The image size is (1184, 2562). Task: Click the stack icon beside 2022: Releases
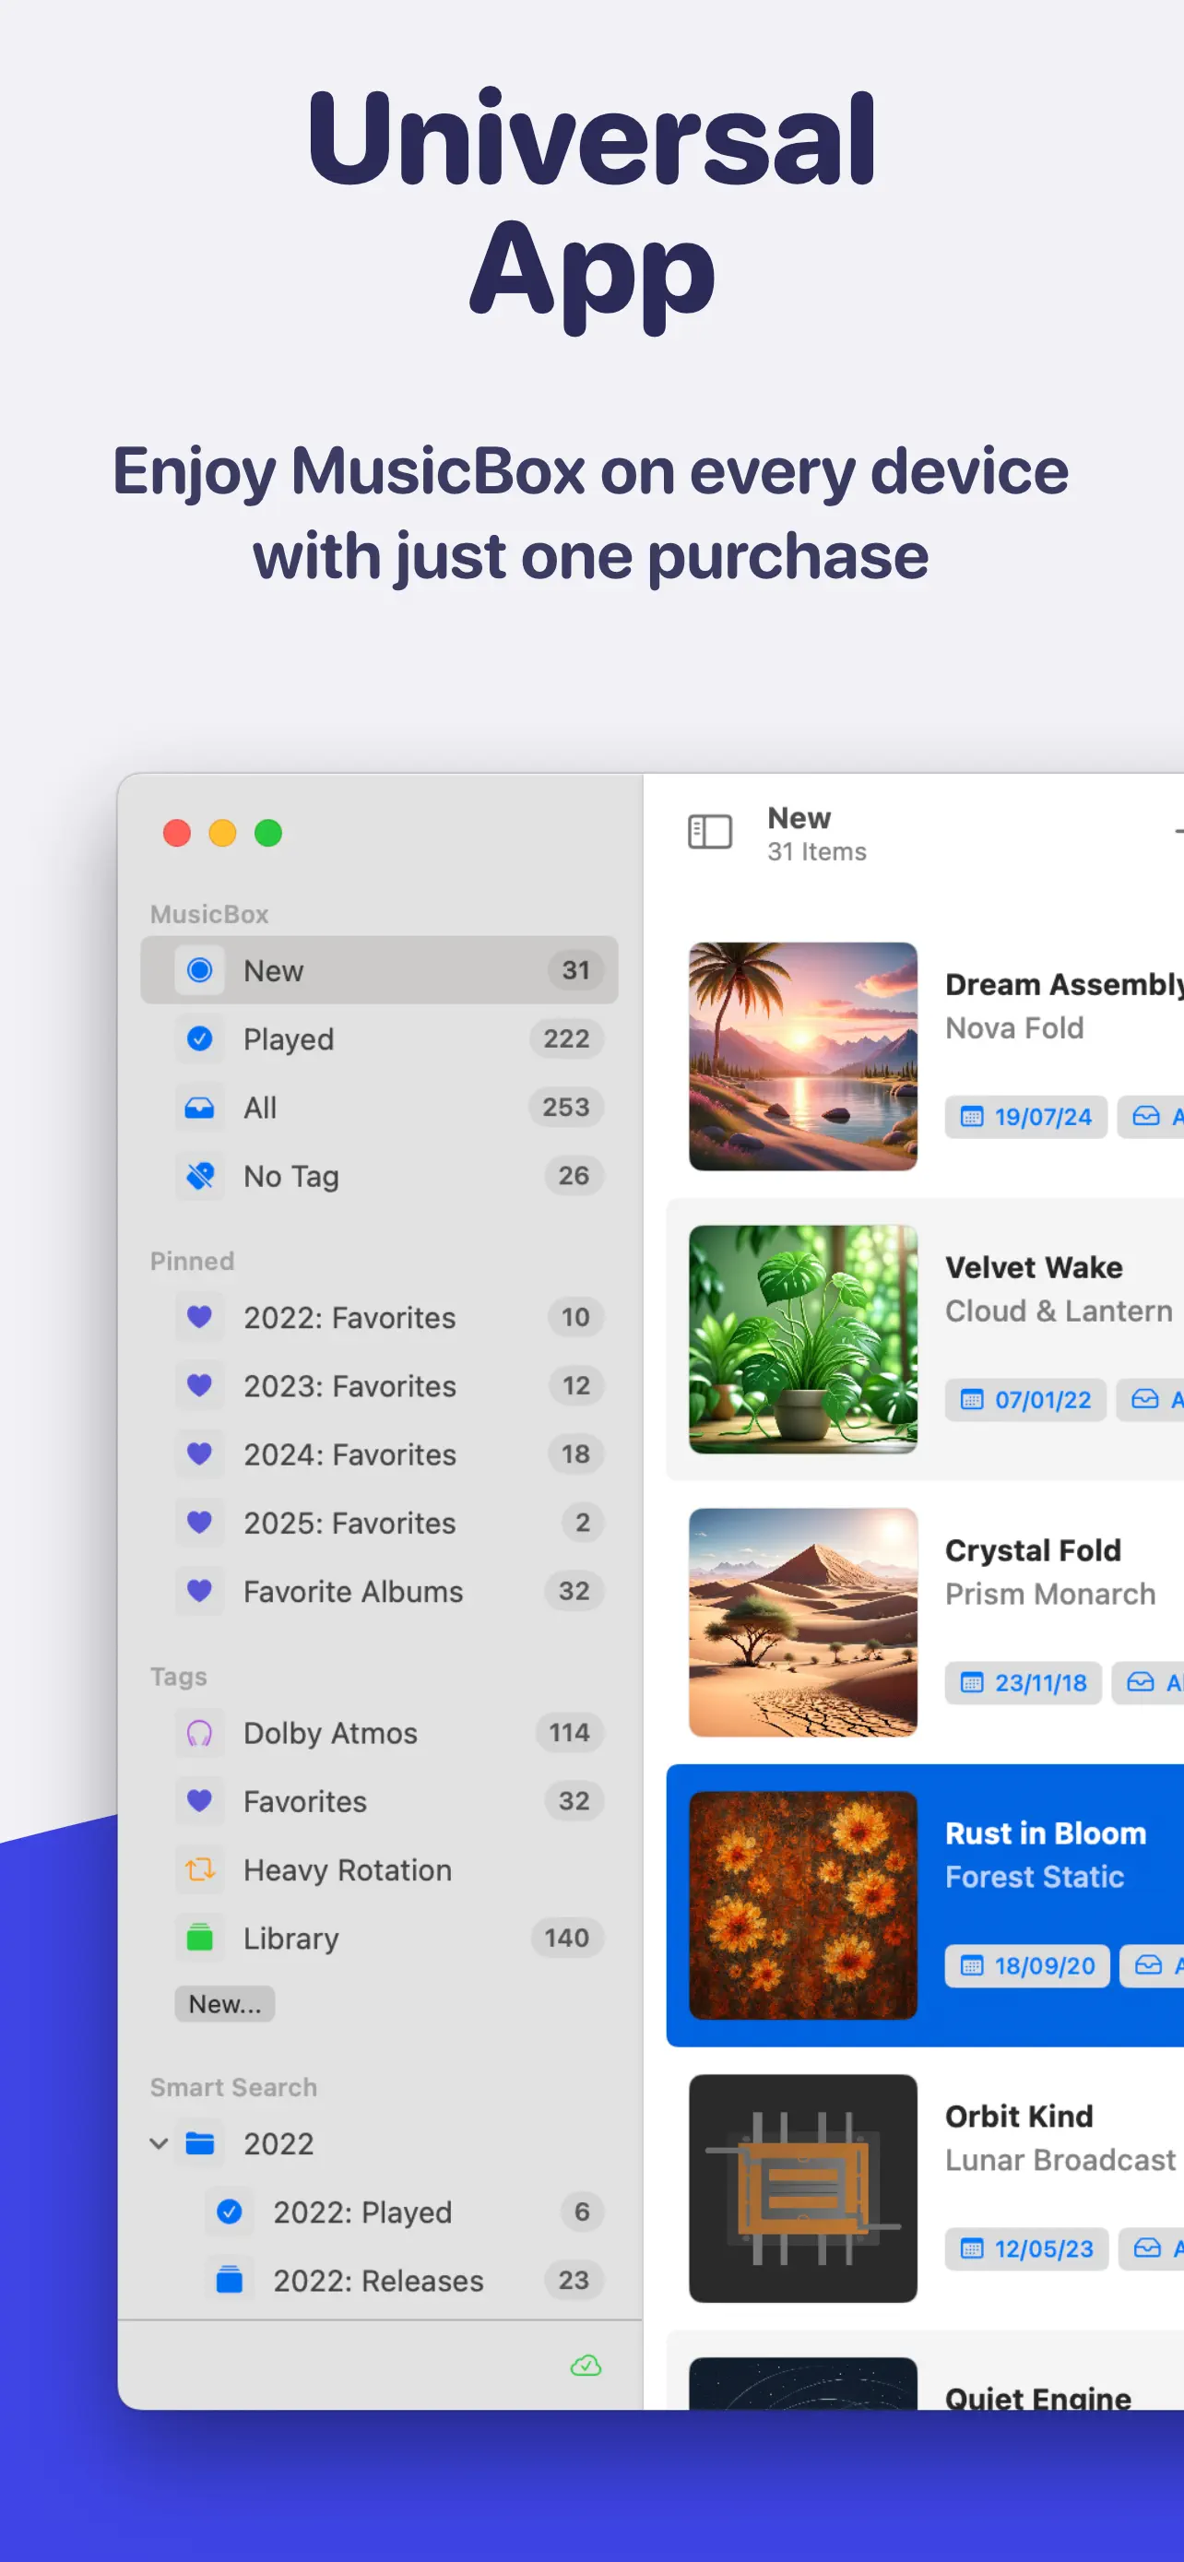point(230,2281)
